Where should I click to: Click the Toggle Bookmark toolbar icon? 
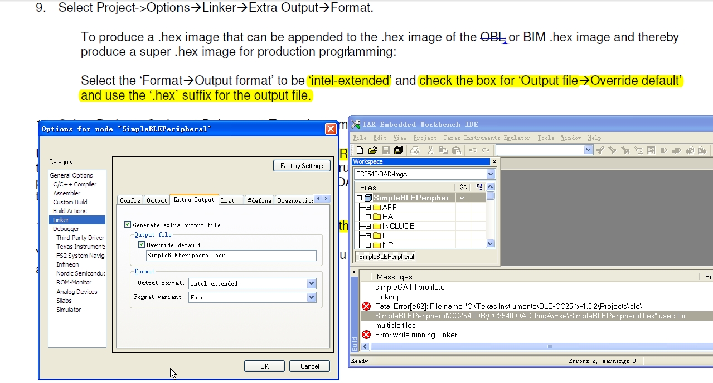click(x=663, y=150)
